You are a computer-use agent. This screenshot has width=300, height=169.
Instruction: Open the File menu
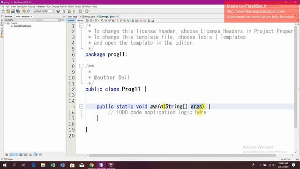click(x=2, y=7)
